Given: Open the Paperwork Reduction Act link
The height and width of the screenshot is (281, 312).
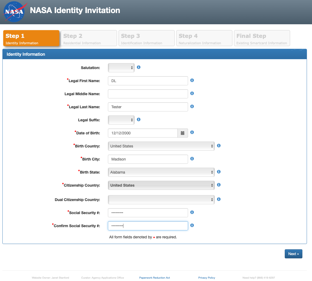Looking at the screenshot, I should click(x=154, y=278).
